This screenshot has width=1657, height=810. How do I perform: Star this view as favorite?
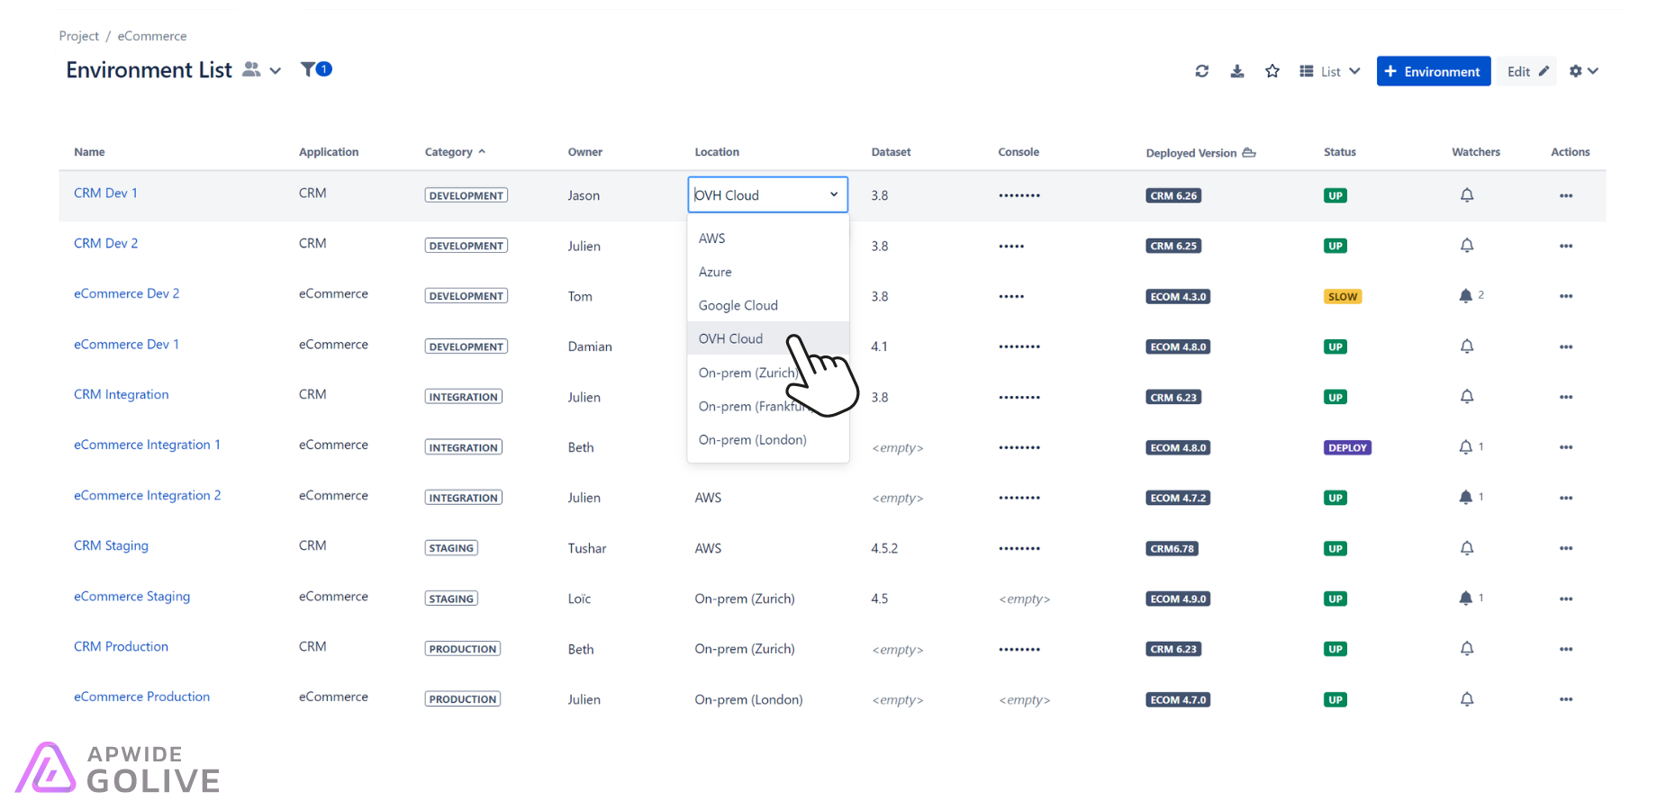pos(1272,70)
